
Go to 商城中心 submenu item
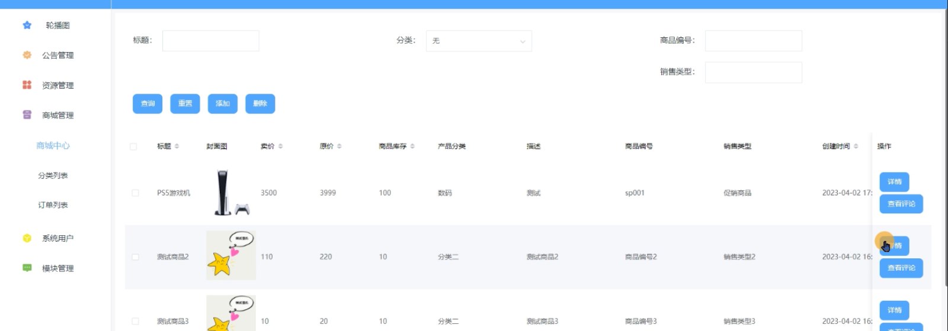(x=53, y=145)
